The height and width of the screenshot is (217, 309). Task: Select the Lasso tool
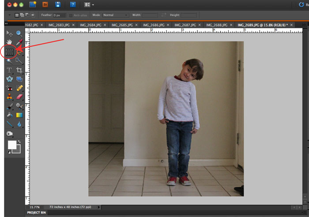coord(19,52)
